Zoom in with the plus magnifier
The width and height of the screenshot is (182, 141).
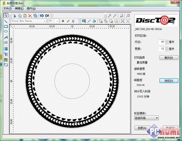[110, 16]
